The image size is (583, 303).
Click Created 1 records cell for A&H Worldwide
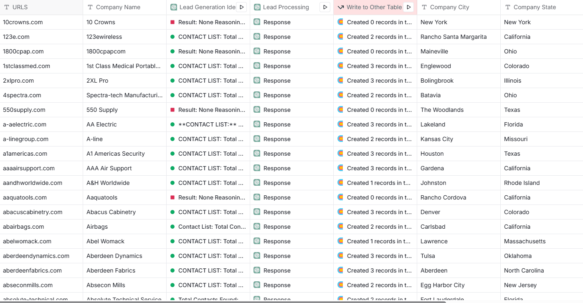click(375, 183)
